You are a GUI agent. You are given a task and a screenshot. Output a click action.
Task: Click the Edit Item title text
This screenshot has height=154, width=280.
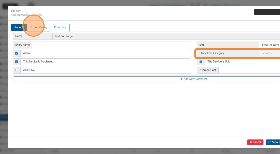[16, 11]
